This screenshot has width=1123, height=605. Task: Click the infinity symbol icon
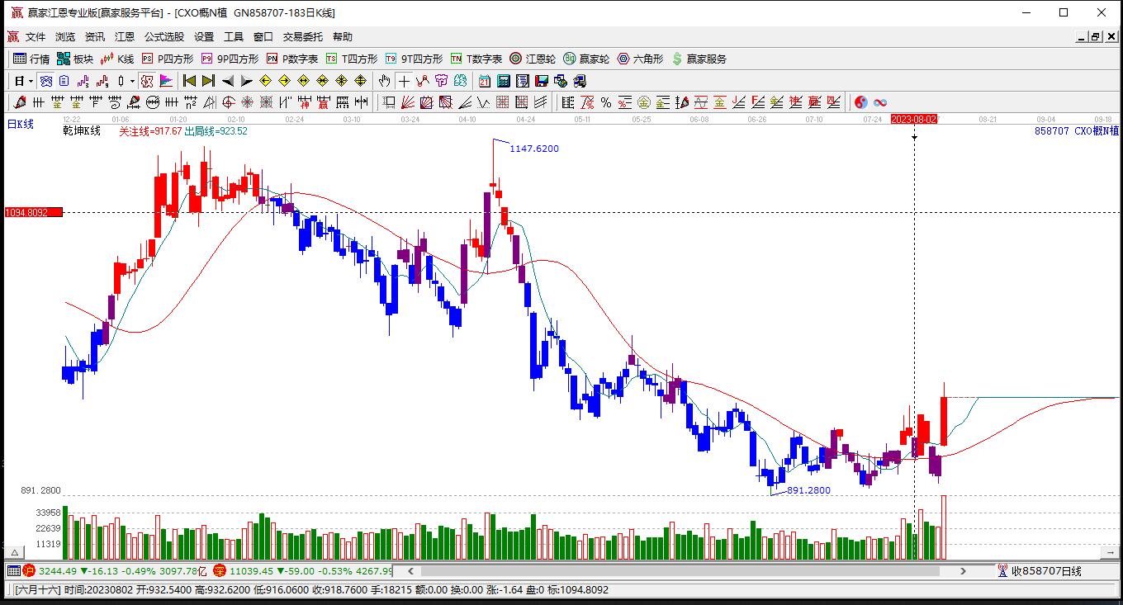(x=880, y=102)
